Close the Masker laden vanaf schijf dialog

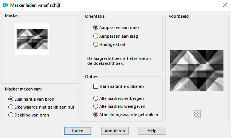tap(225, 5)
